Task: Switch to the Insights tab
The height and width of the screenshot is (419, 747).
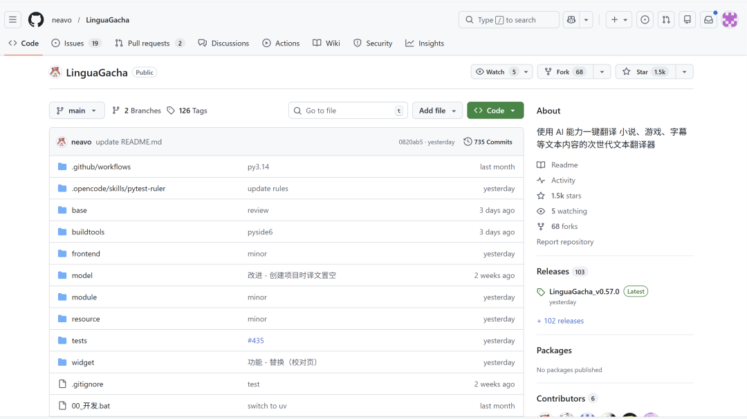Action: click(425, 43)
